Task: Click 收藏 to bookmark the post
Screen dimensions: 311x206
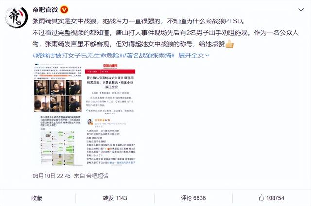Action: tap(37, 198)
